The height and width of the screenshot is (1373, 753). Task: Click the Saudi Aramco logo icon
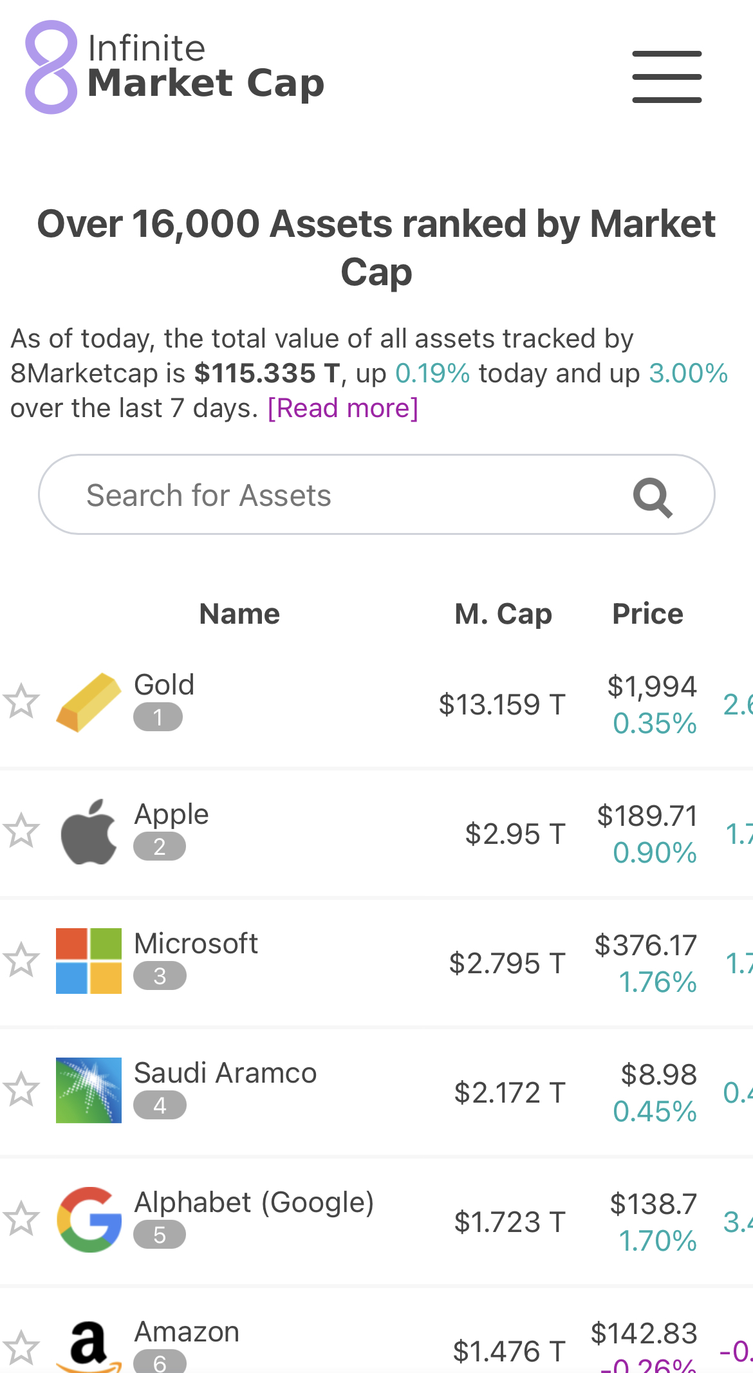click(x=89, y=1090)
